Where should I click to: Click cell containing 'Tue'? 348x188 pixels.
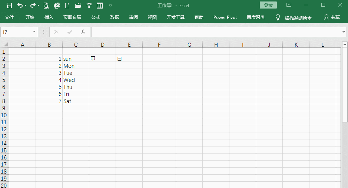click(76, 73)
